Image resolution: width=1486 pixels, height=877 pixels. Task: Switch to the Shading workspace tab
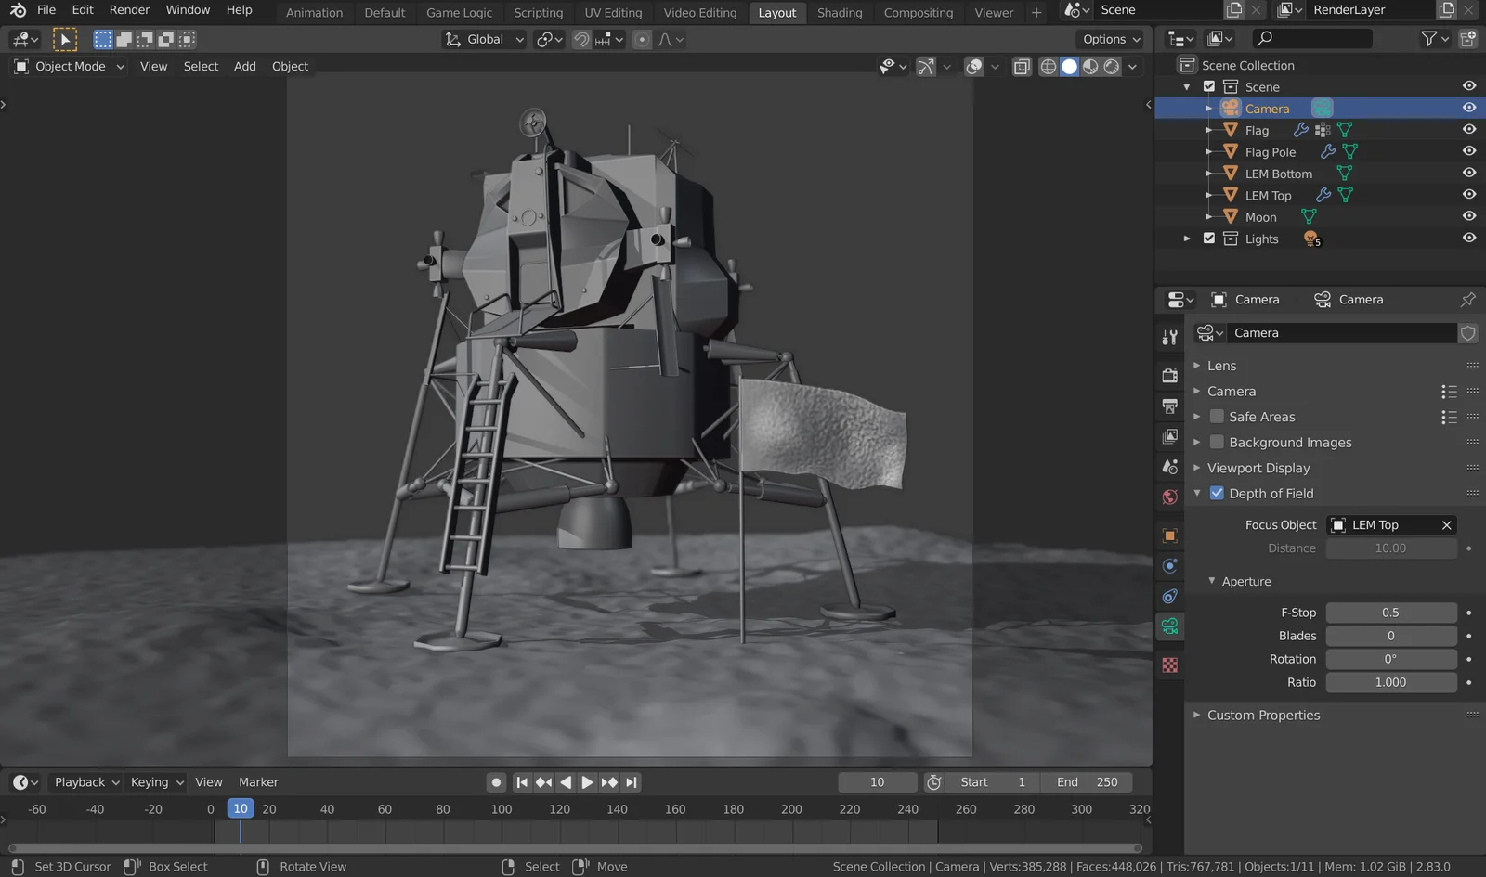coord(840,13)
